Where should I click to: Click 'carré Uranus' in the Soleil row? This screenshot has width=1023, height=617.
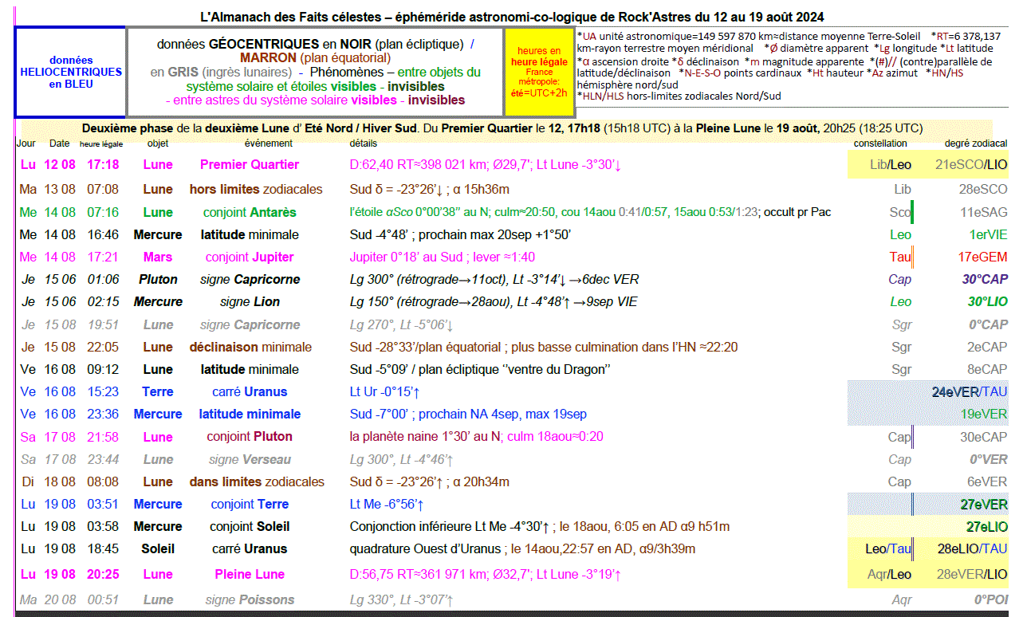coord(250,548)
